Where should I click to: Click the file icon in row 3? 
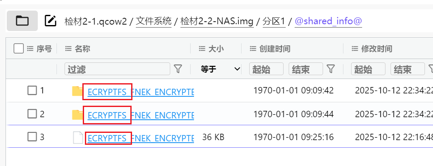(78, 137)
